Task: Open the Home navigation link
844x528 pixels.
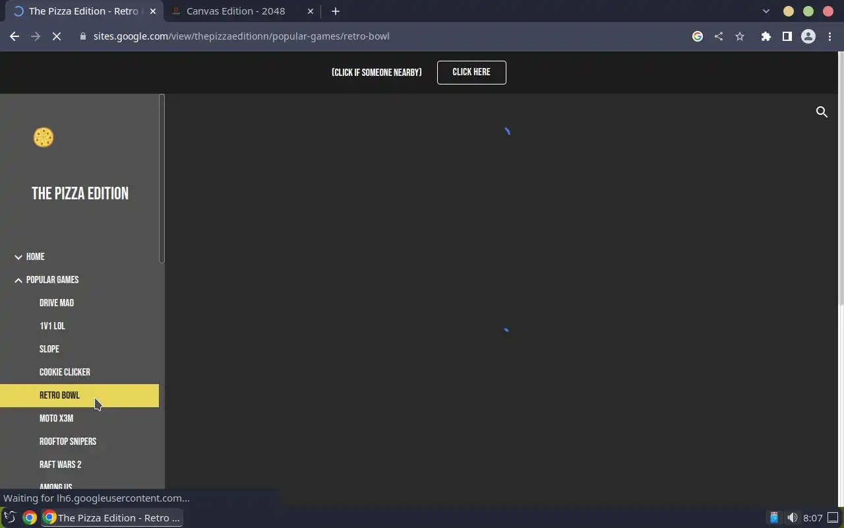Action: coord(36,257)
